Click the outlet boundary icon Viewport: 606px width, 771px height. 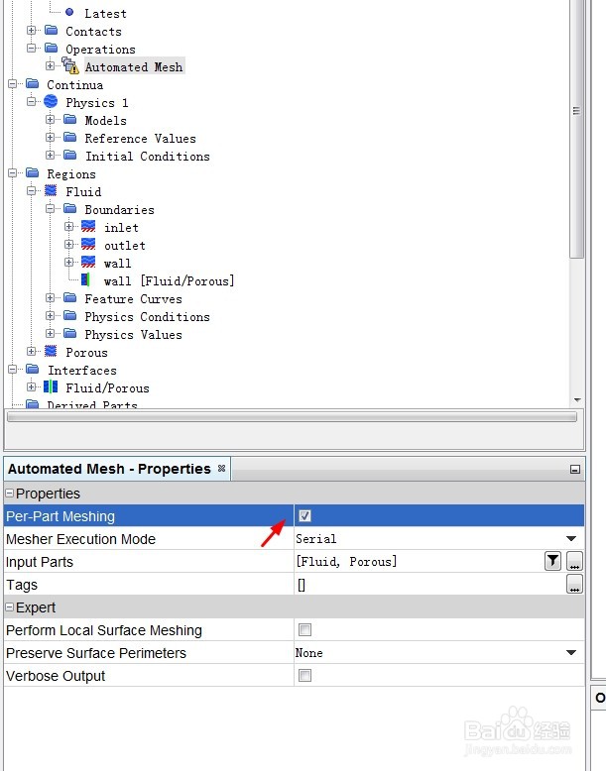tap(88, 245)
